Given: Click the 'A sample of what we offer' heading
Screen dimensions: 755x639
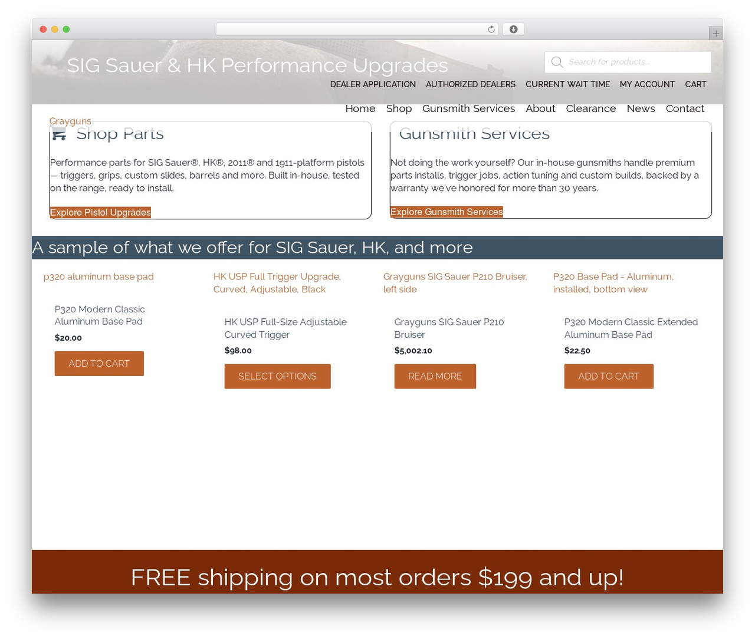Looking at the screenshot, I should 252,248.
